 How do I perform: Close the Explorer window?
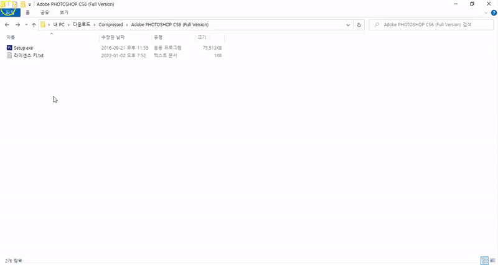[489, 4]
